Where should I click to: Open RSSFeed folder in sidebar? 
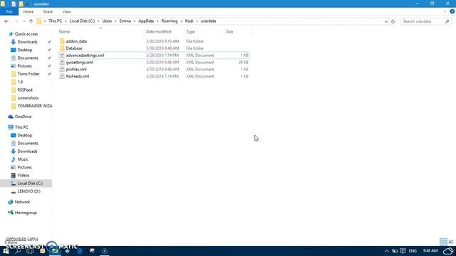click(25, 90)
